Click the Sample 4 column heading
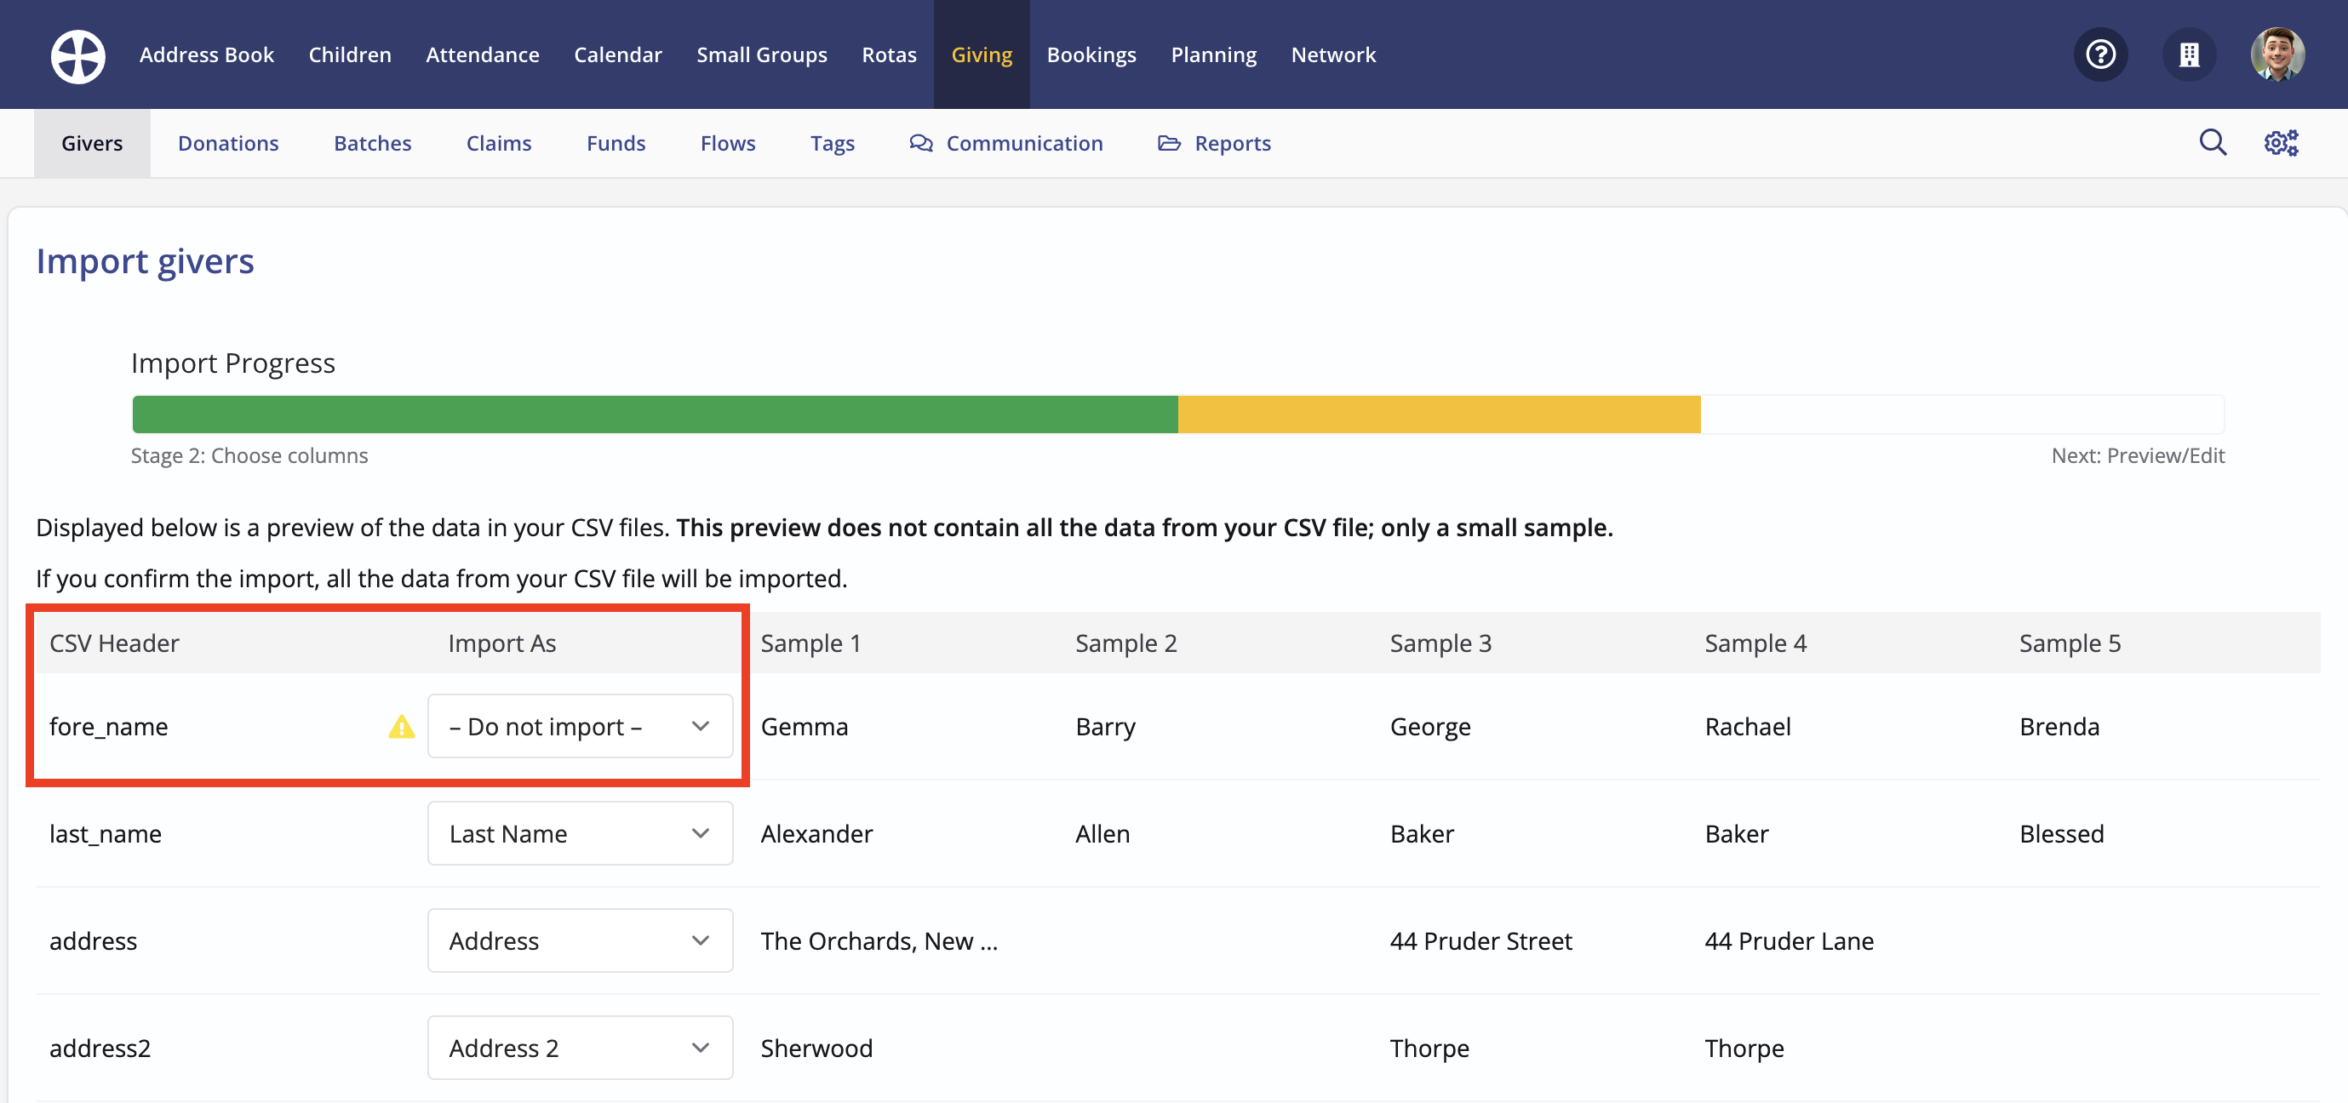 pos(1755,643)
